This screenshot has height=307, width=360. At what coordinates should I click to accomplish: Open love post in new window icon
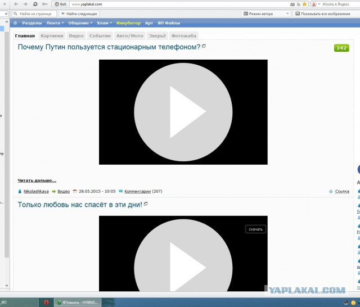coord(146,204)
